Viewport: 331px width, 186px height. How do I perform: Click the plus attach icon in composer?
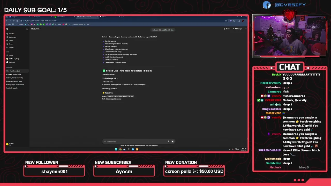tap(105, 141)
